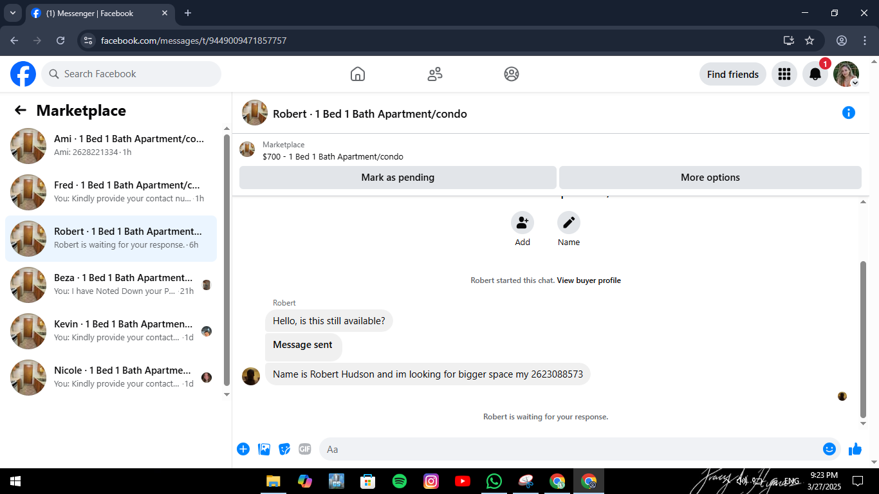The width and height of the screenshot is (879, 494).
Task: Open the Ami conversation
Action: coord(111,146)
